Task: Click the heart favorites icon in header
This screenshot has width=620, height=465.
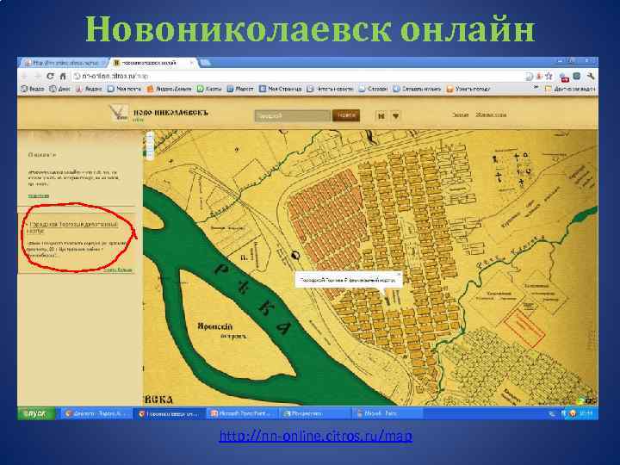Action: (x=396, y=116)
